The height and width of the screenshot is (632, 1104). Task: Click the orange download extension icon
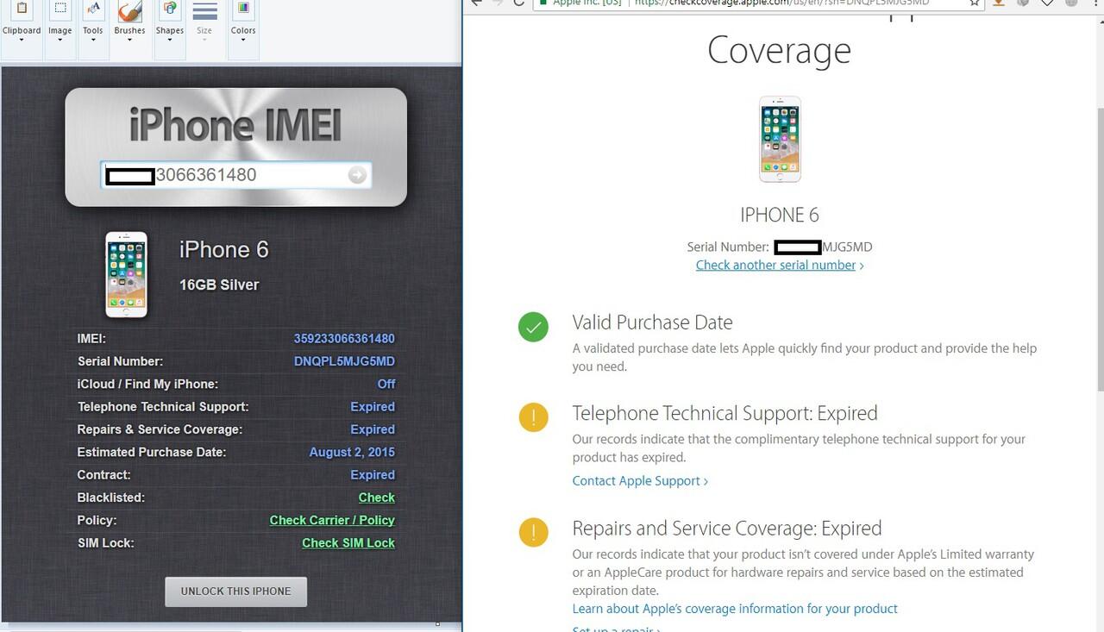(x=998, y=3)
